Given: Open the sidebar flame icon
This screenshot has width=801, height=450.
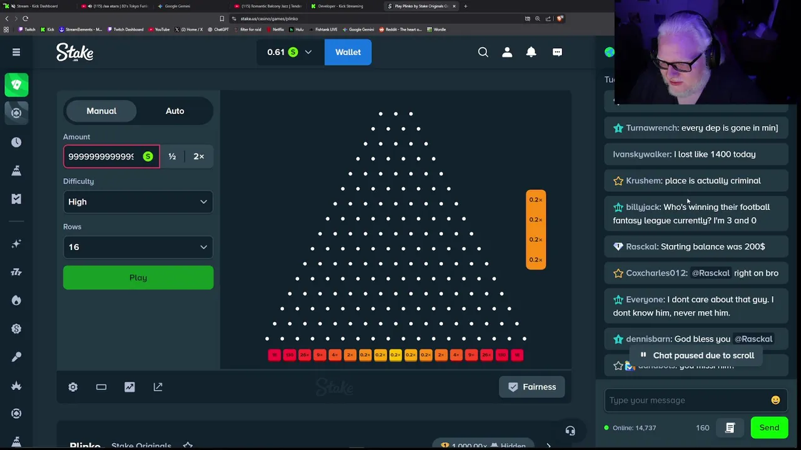Looking at the screenshot, I should click(16, 300).
